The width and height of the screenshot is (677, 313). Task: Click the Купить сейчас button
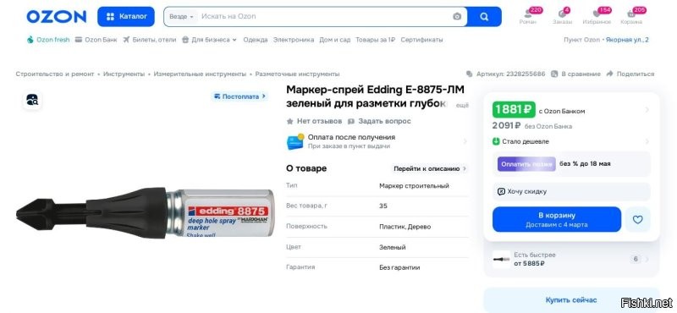[571, 299]
